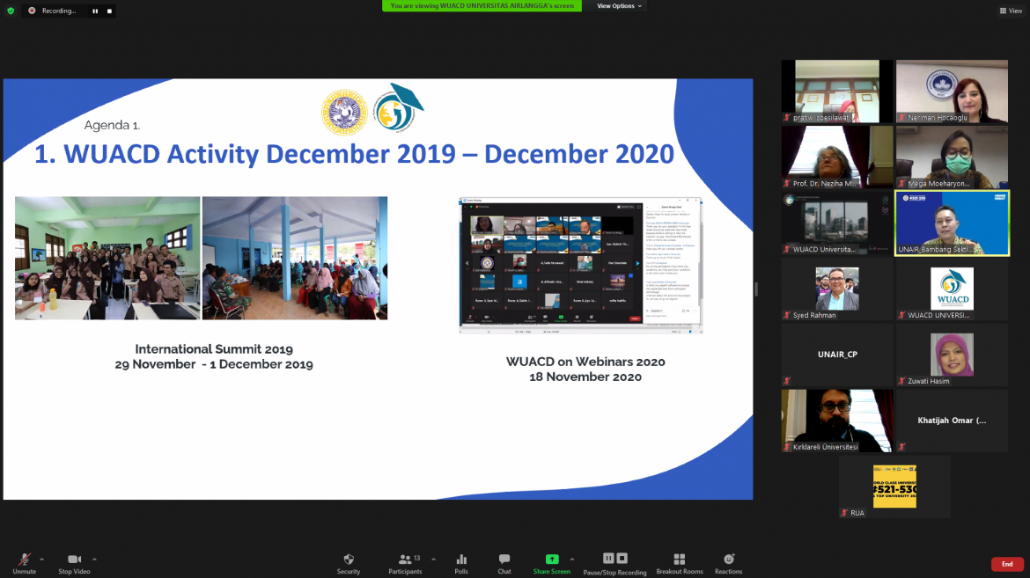Click muted mic icon on Zuwati Hasim tile
This screenshot has height=578, width=1030.
tap(901, 381)
